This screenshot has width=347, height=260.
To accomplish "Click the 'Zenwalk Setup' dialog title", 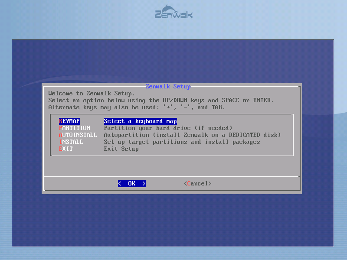I will [168, 86].
